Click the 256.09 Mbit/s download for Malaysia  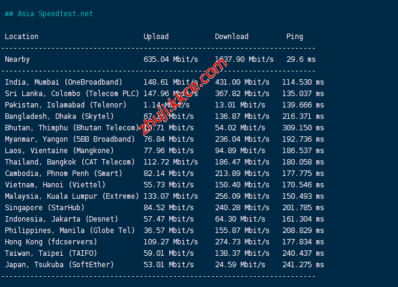[x=242, y=196]
